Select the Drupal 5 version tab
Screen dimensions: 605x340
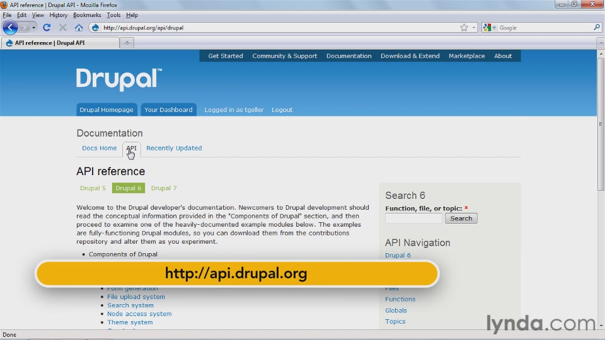tap(93, 188)
